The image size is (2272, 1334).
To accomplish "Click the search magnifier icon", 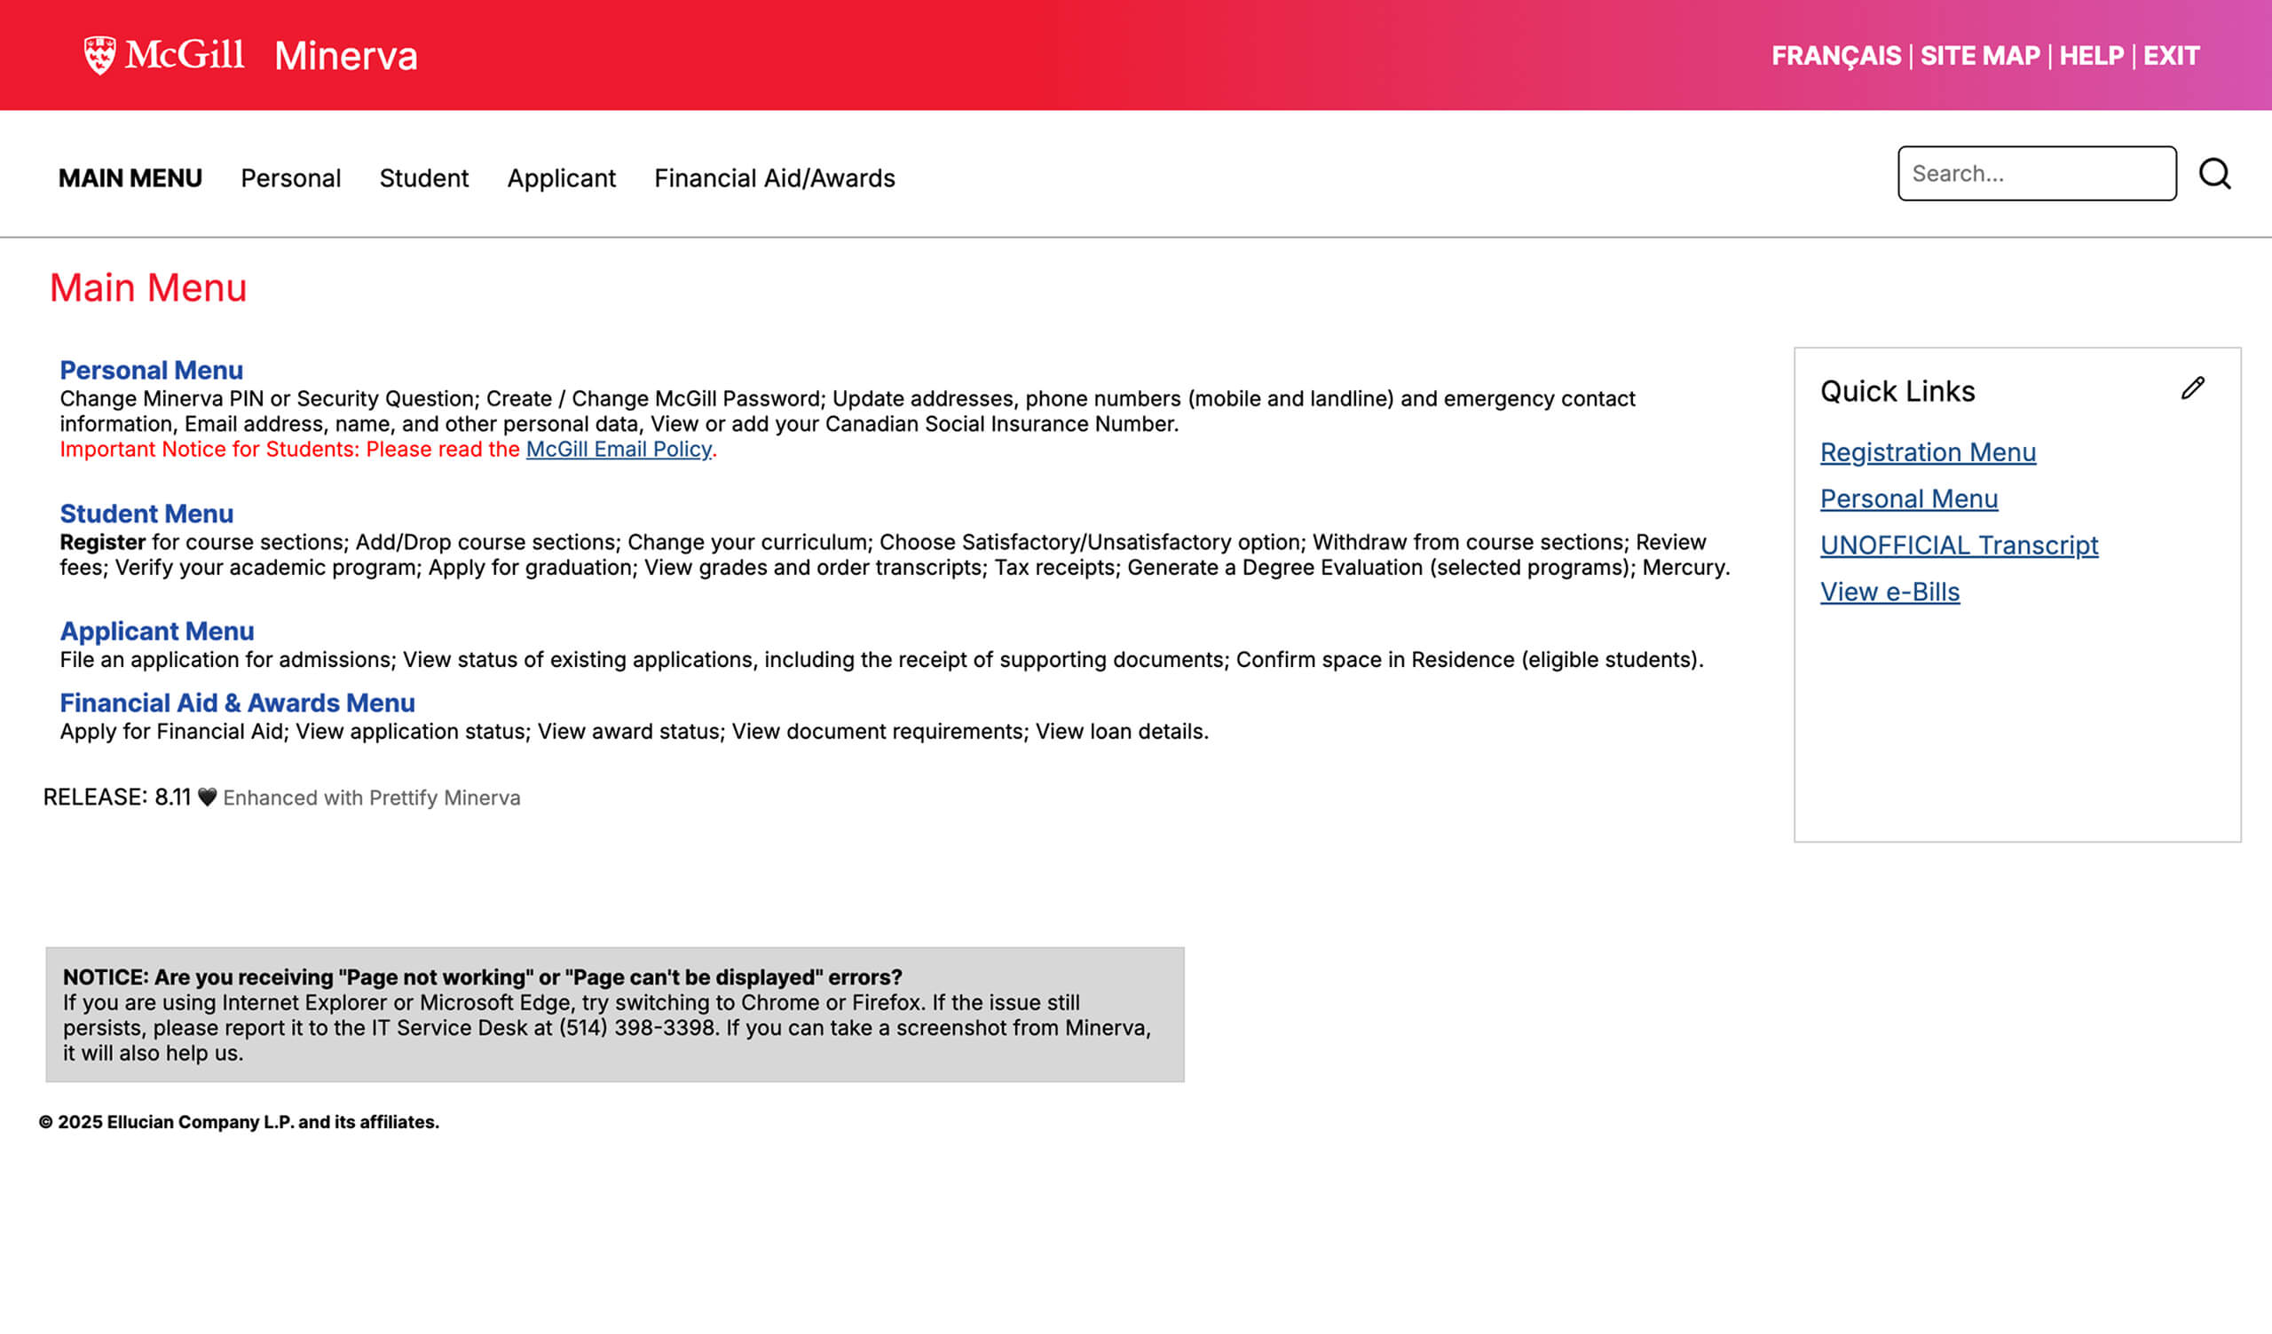I will (x=2214, y=174).
